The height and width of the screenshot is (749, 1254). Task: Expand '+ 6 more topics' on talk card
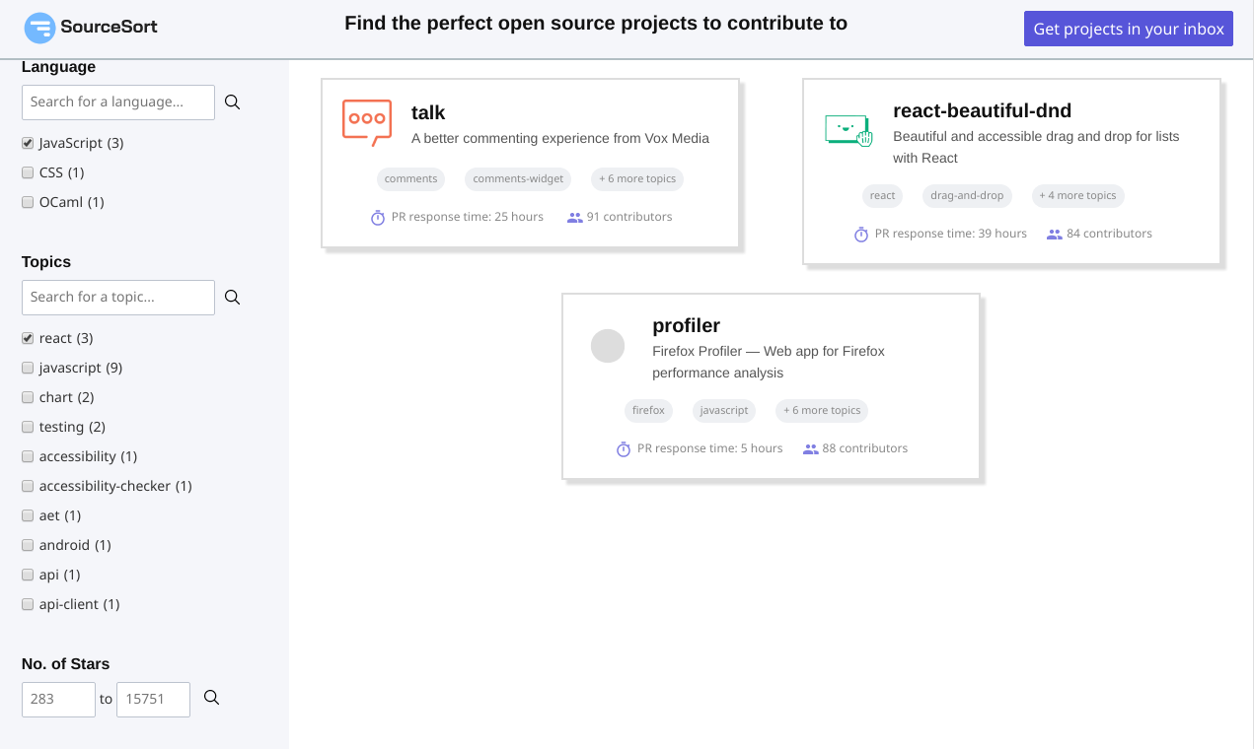coord(637,178)
